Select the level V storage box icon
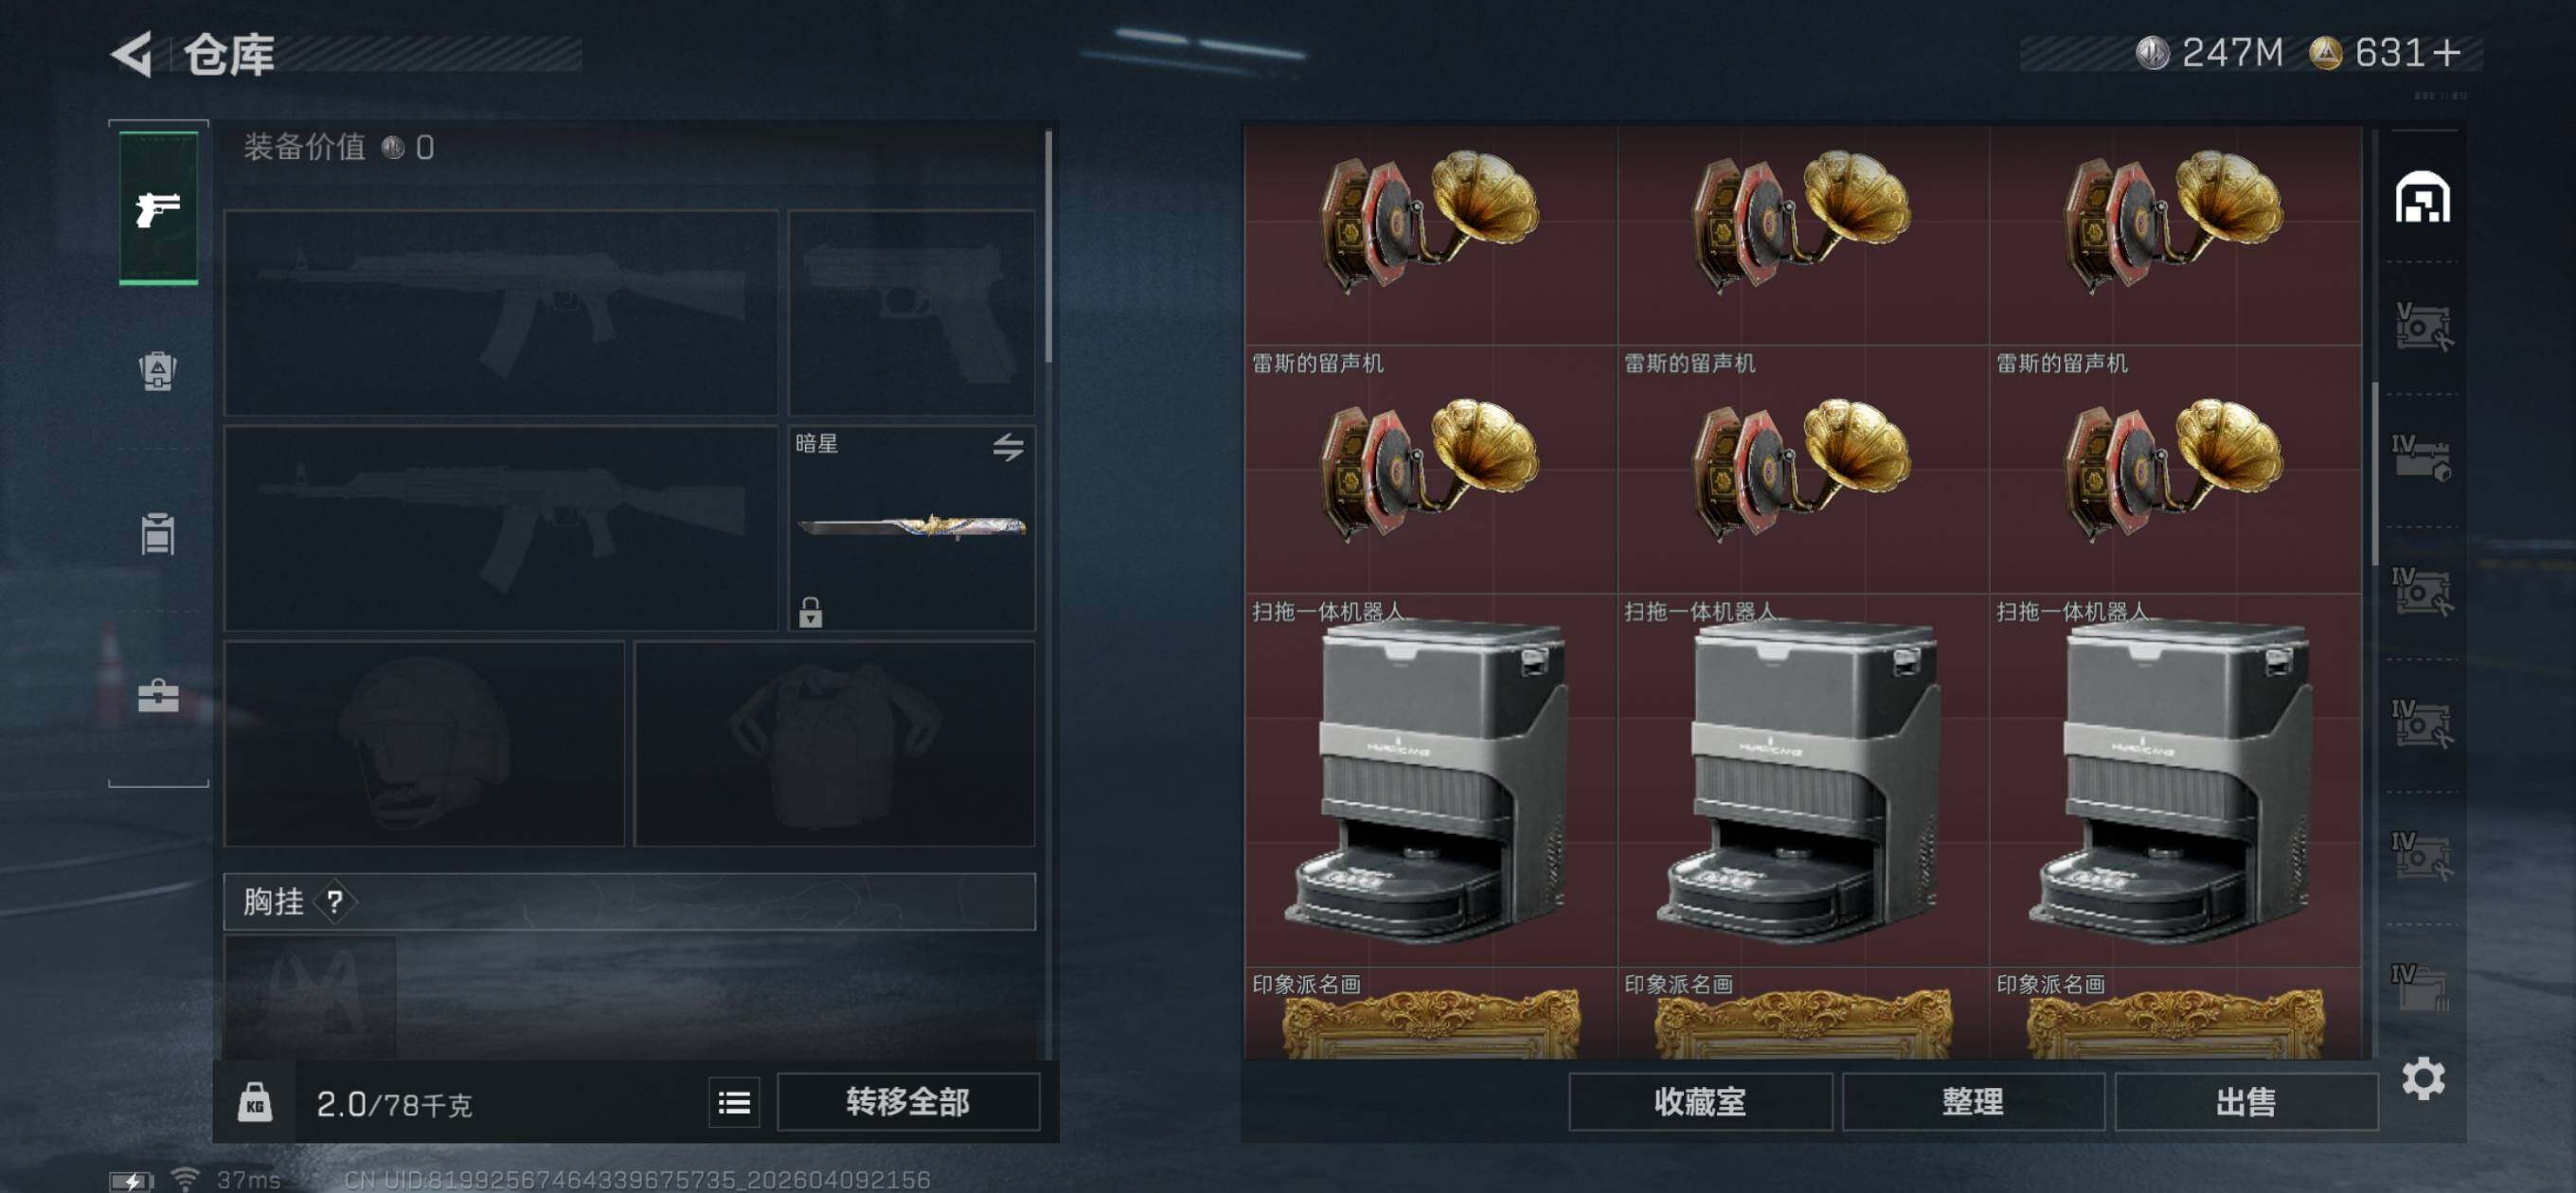Viewport: 2576px width, 1193px height. tap(2423, 326)
